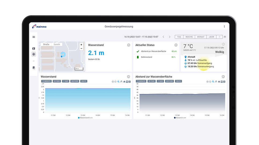This screenshot has height=145, width=259.
Task: Toggle the 'Wasserstand in m' legend series
Action: point(85,117)
